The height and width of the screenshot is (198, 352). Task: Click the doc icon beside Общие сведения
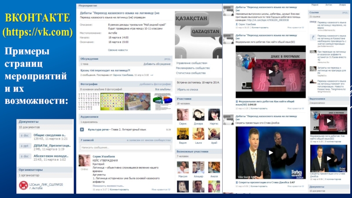coord(25,136)
